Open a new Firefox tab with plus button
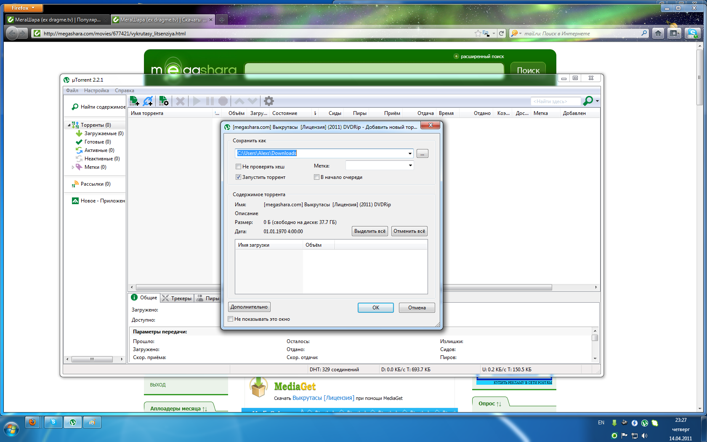This screenshot has height=442, width=707. click(222, 19)
